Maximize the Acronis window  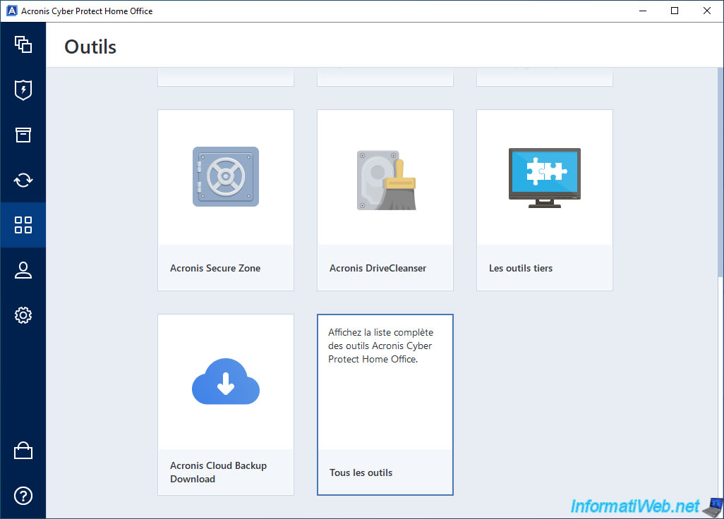click(675, 11)
